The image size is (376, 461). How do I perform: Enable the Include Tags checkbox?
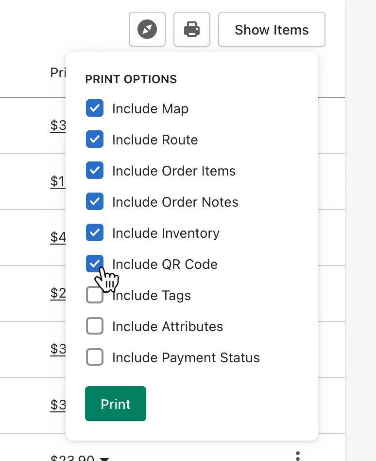point(95,295)
